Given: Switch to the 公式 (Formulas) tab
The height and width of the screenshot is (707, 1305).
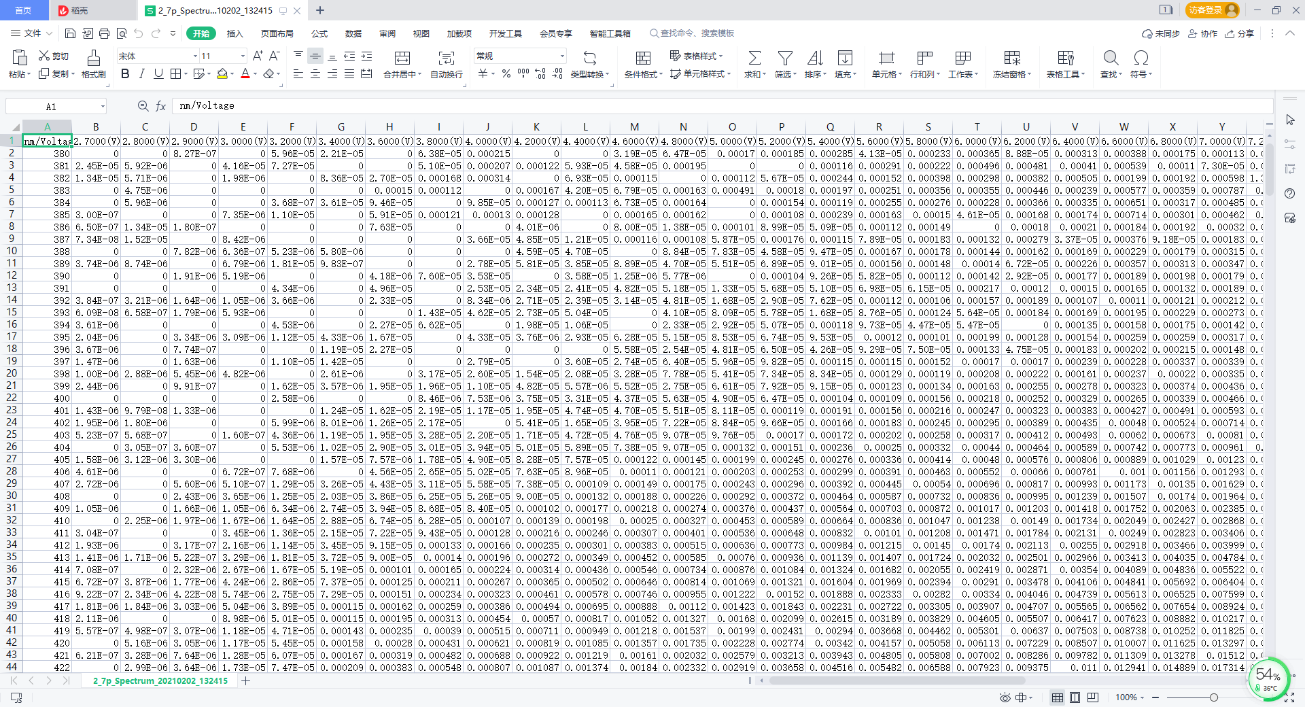Looking at the screenshot, I should click(x=319, y=33).
